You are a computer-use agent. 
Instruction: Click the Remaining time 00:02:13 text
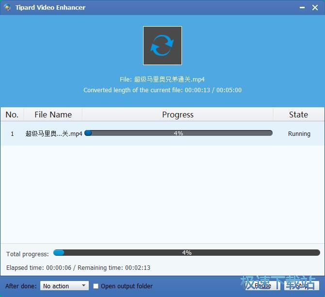point(114,268)
